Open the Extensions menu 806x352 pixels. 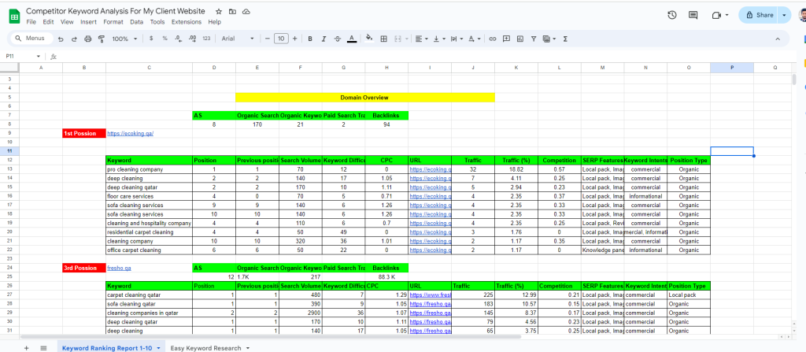[x=186, y=21]
